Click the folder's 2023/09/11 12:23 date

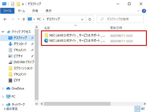(121, 36)
